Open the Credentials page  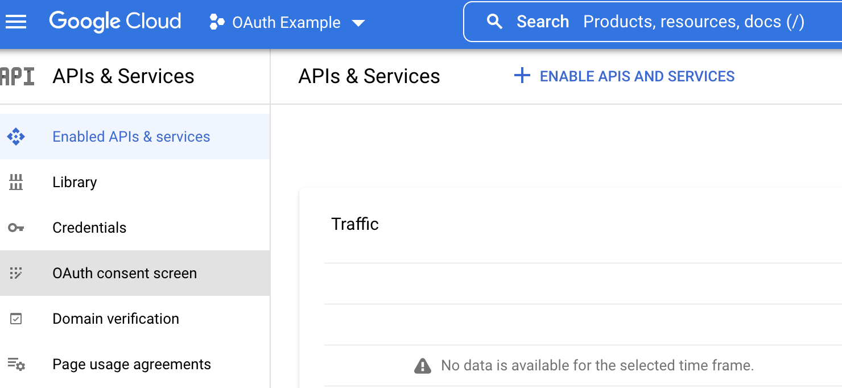click(89, 228)
